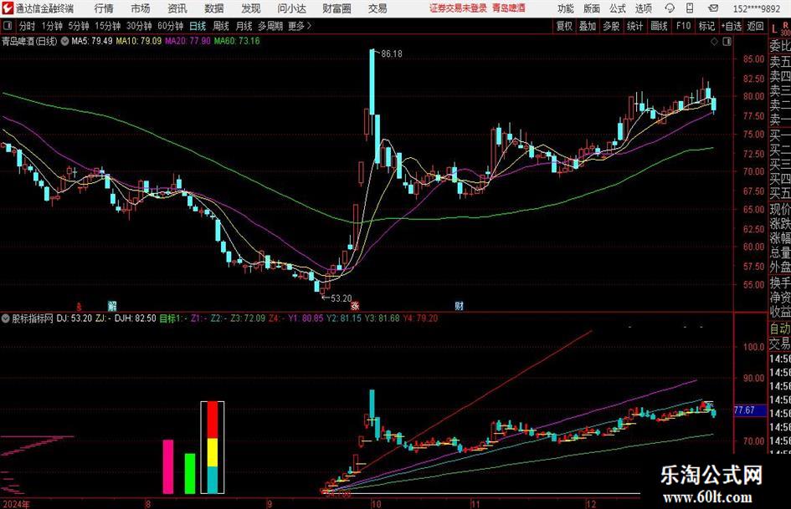Viewport: 791px width, 509px height.
Task: Open the 财富圈 menu
Action: click(x=336, y=8)
